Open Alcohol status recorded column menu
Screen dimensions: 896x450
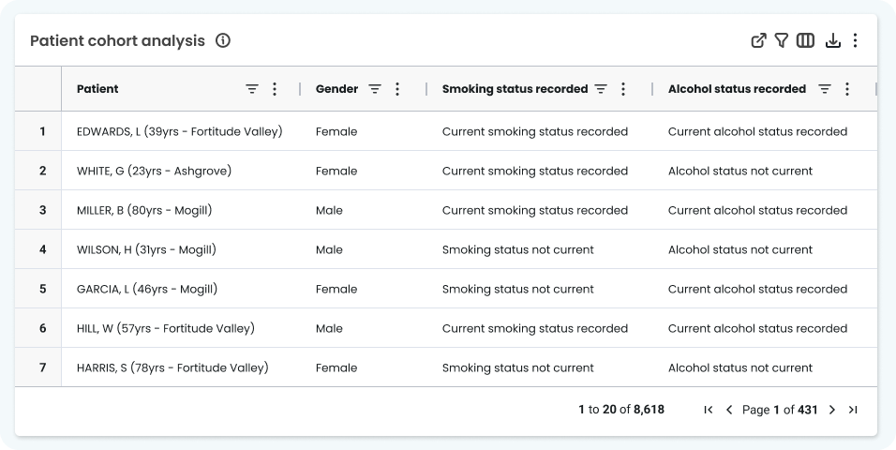847,89
